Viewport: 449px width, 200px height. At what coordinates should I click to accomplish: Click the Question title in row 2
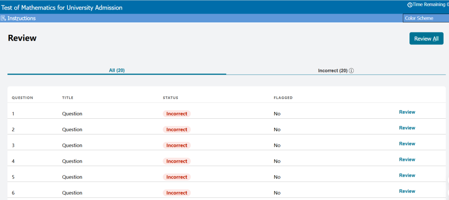click(72, 129)
